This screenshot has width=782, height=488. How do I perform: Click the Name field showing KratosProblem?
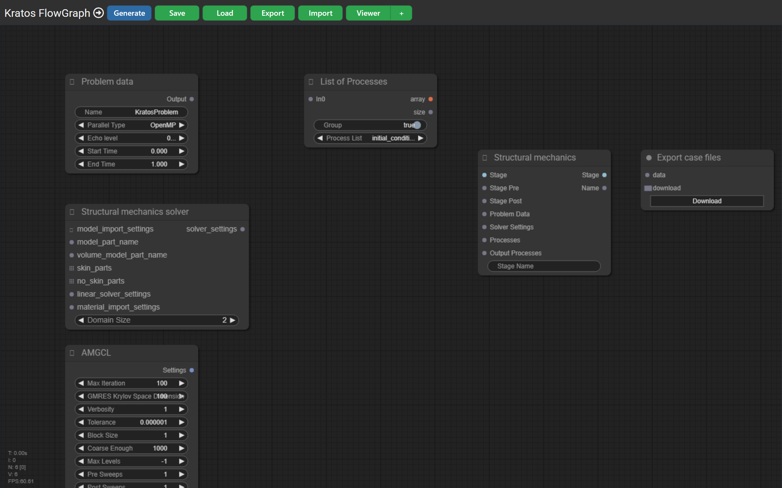(x=131, y=112)
